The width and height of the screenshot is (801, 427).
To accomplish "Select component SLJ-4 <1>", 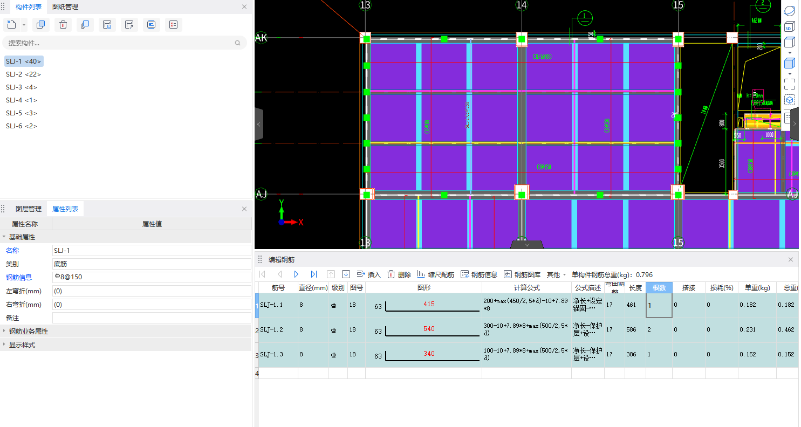I will pyautogui.click(x=22, y=100).
